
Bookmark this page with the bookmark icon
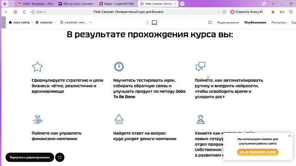224,12
